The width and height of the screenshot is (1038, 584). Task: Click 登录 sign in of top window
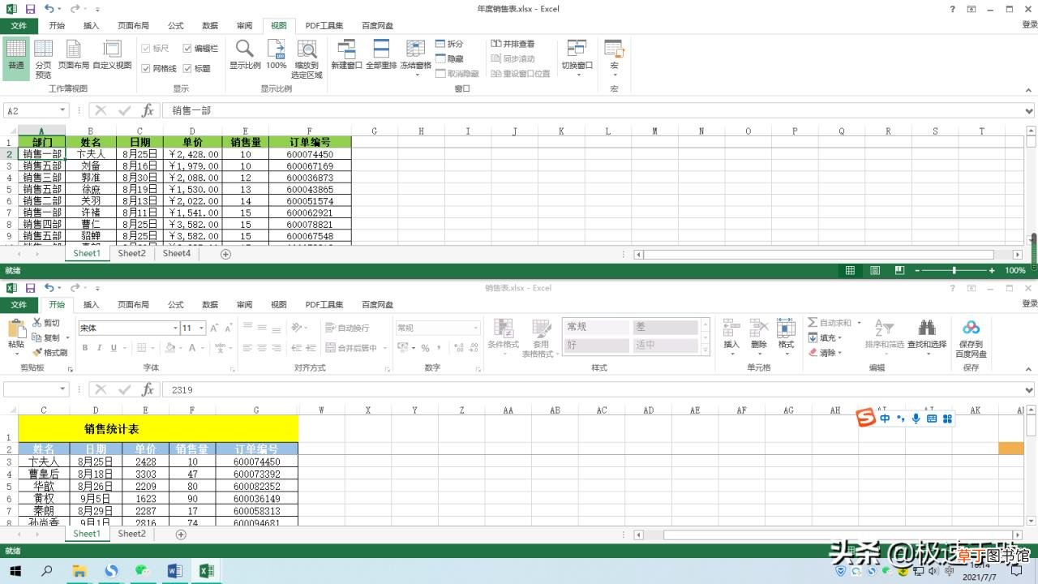pyautogui.click(x=1028, y=25)
